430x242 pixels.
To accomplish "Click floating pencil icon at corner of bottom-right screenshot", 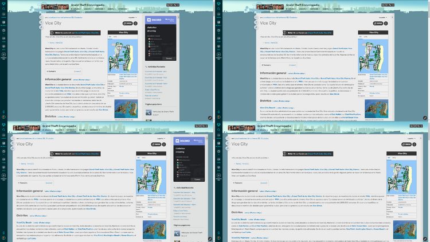I will tap(425, 239).
